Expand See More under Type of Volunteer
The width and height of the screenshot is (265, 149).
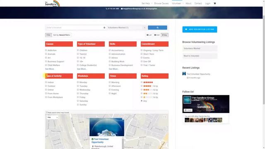point(82,69)
